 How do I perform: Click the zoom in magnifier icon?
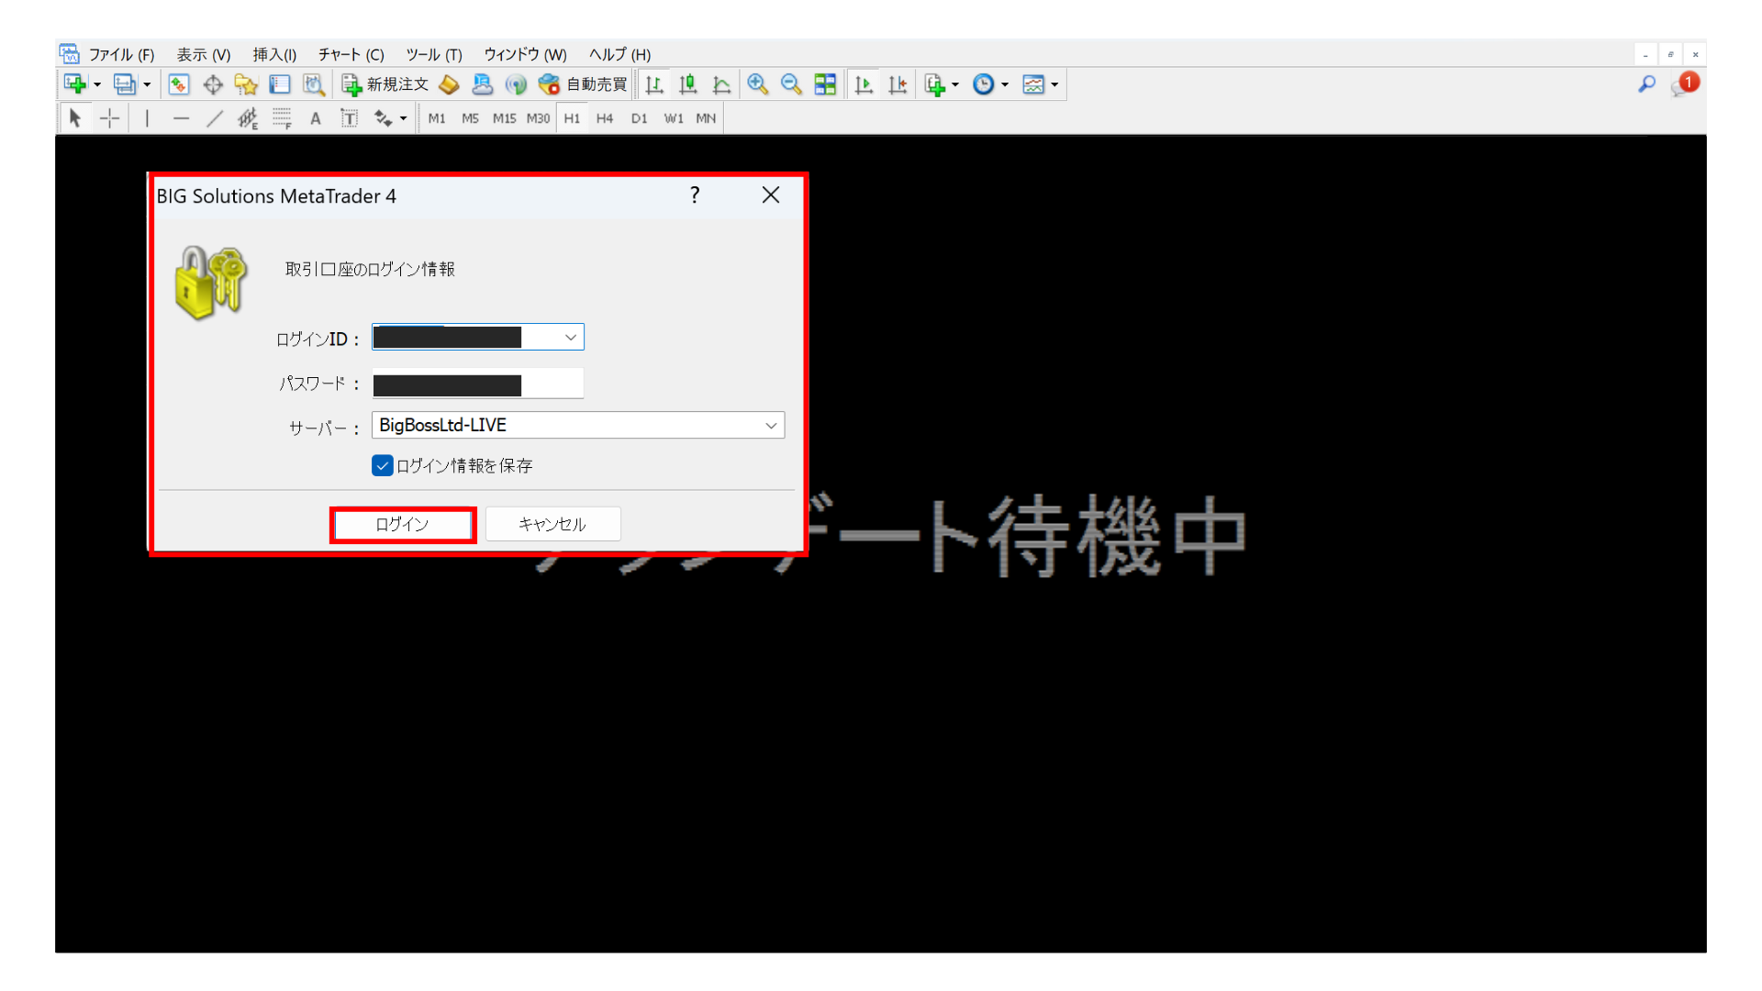tap(757, 84)
